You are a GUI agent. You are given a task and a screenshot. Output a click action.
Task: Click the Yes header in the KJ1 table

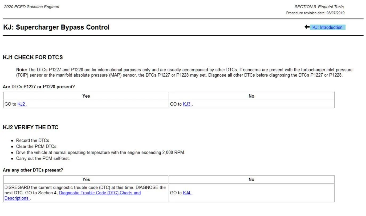[86, 96]
